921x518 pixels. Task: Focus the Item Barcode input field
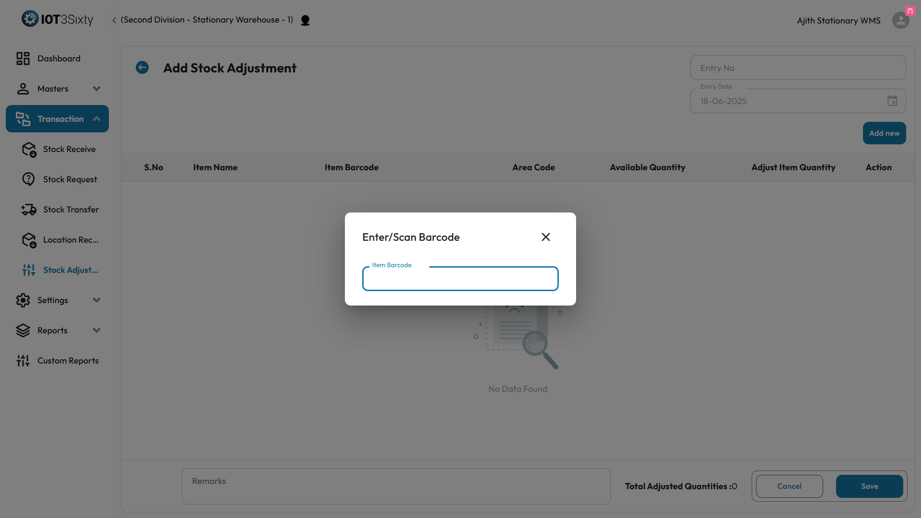point(460,280)
